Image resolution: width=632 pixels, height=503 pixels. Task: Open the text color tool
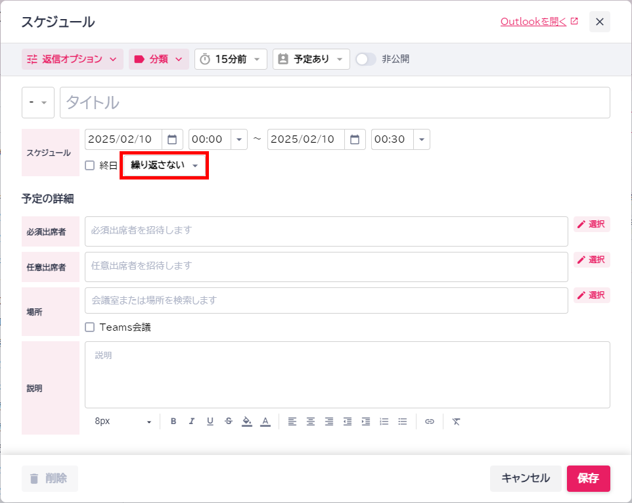coord(265,421)
